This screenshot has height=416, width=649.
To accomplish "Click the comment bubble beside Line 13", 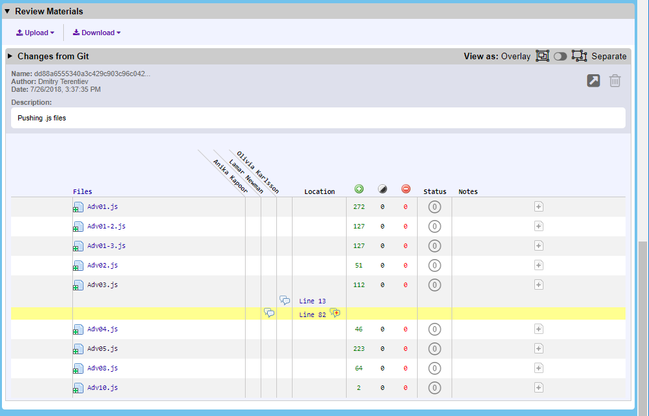I will [x=285, y=299].
